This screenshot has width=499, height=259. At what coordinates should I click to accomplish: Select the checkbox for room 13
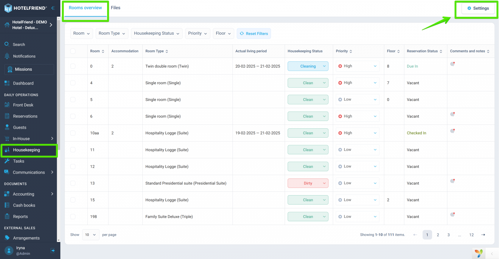point(73,183)
